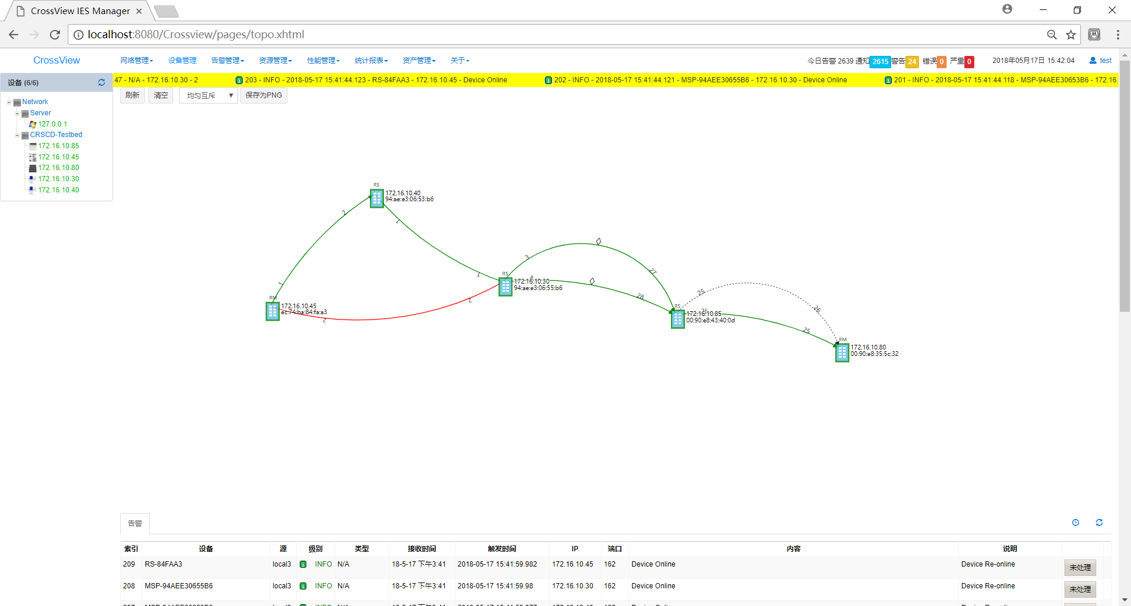Collapse the Network tree node
This screenshot has height=606, width=1131.
click(x=9, y=102)
